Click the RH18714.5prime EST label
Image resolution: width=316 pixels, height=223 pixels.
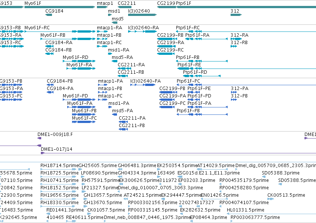[x=59, y=166]
